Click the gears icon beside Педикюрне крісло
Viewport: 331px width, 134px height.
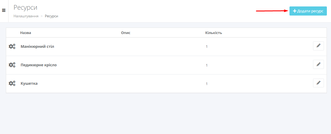[12, 65]
